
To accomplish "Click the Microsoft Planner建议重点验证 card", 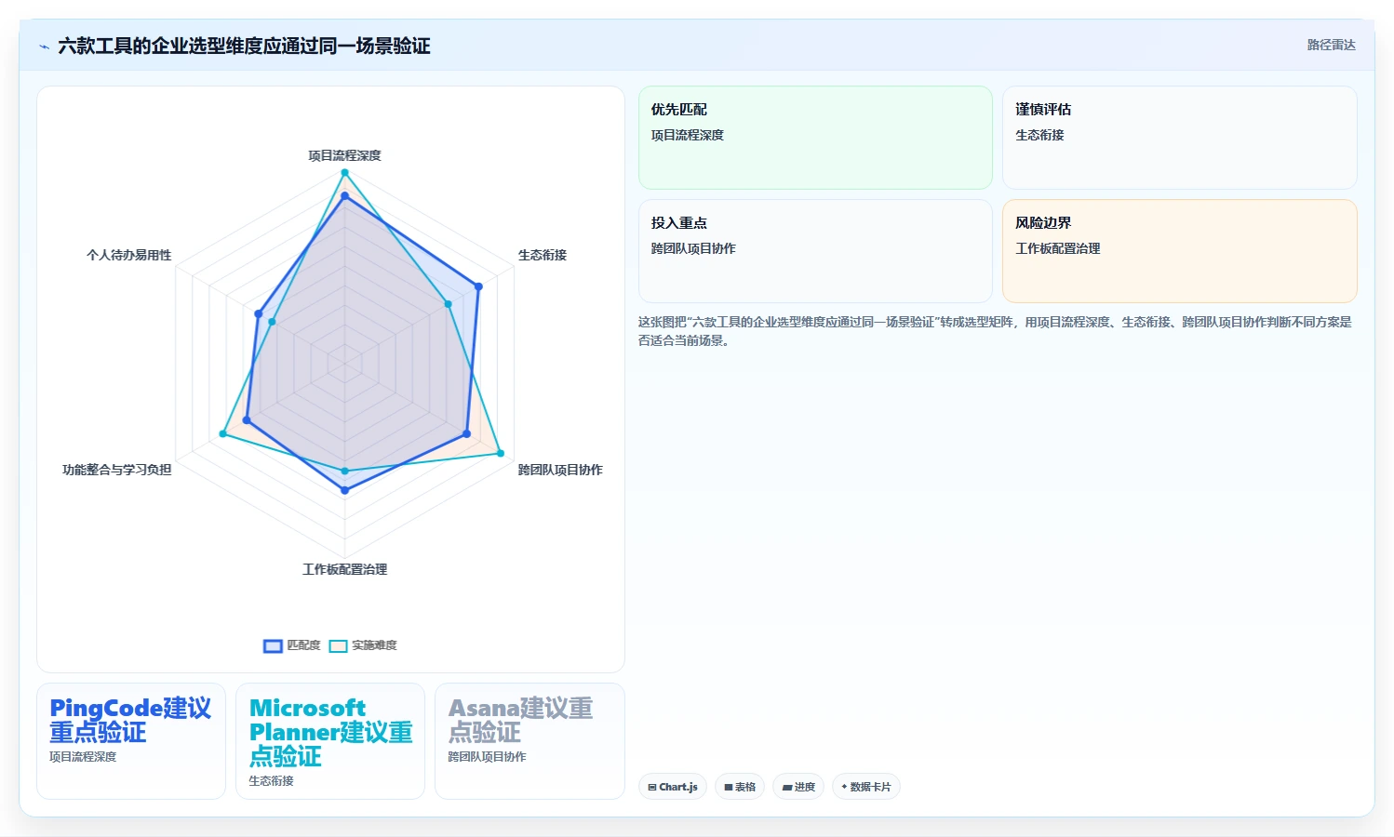I will tap(330, 741).
